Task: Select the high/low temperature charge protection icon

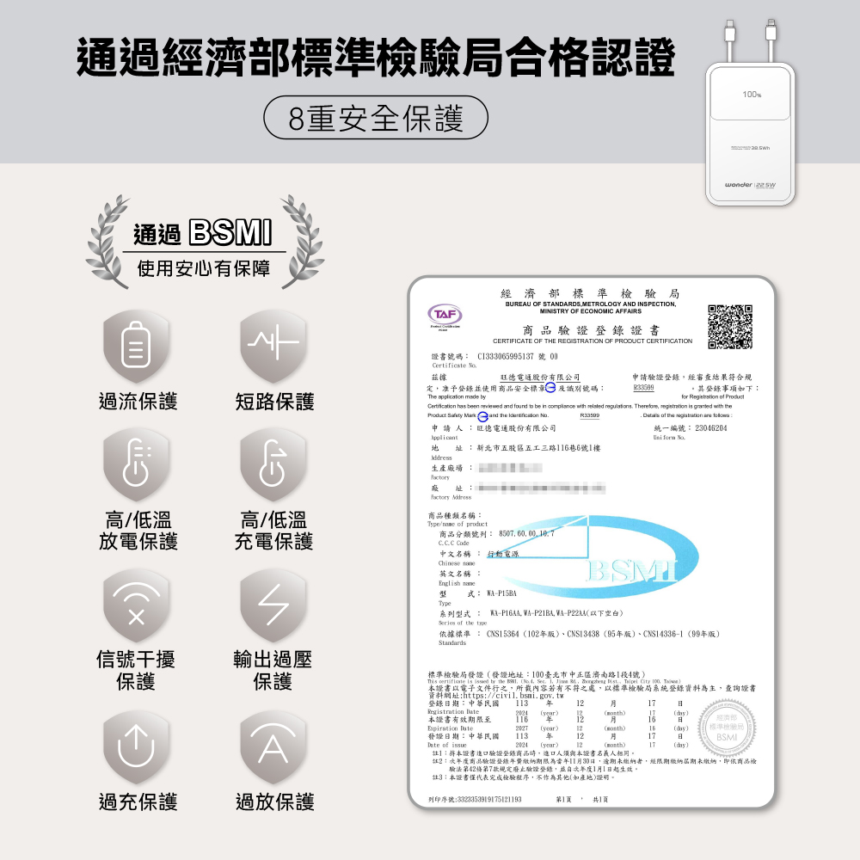Action: [273, 466]
